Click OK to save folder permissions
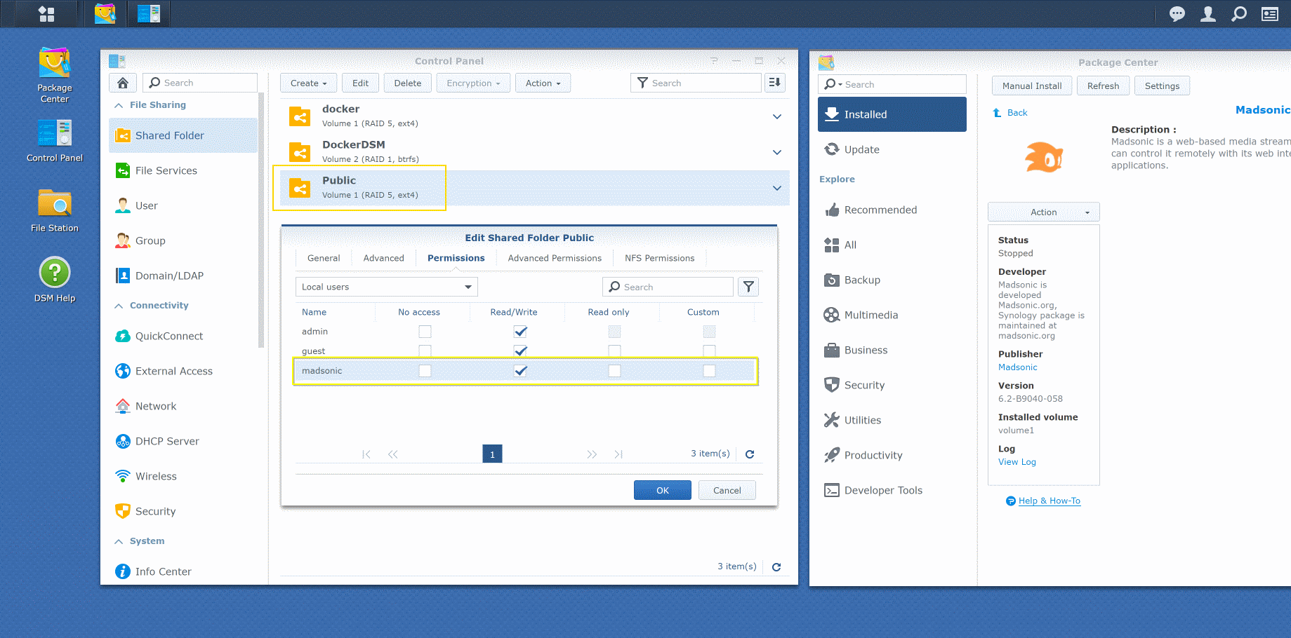The width and height of the screenshot is (1291, 638). [x=662, y=490]
